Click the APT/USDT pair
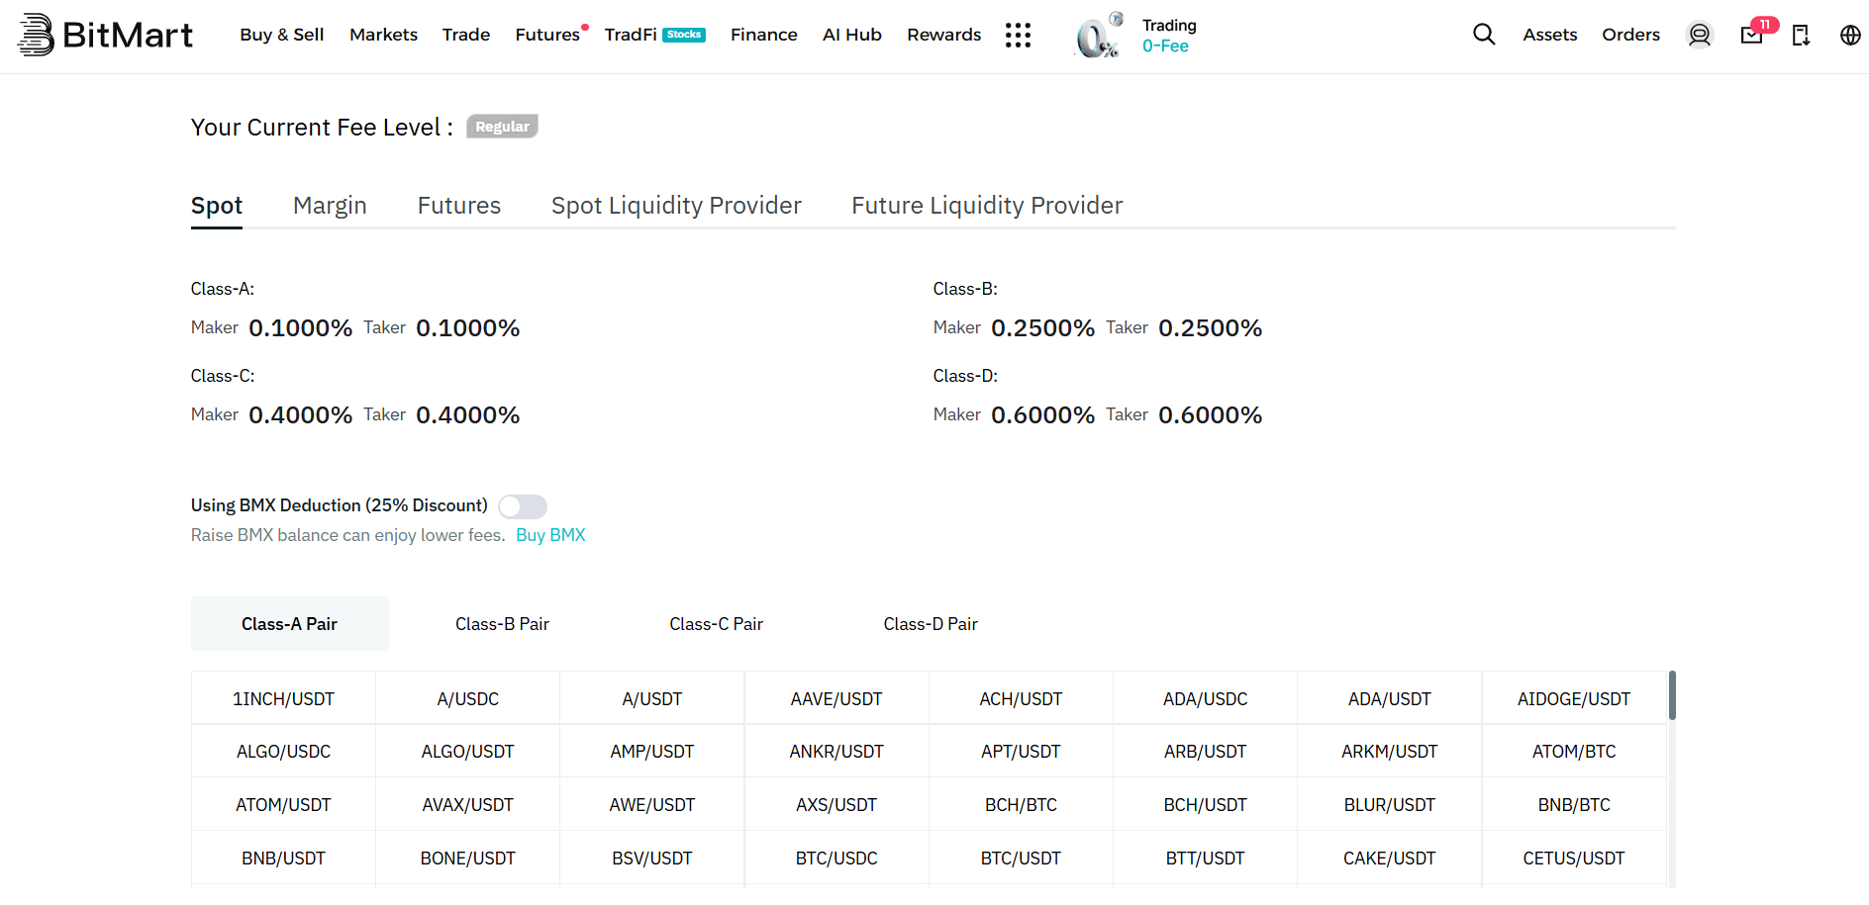The width and height of the screenshot is (1869, 905). [x=1021, y=752]
